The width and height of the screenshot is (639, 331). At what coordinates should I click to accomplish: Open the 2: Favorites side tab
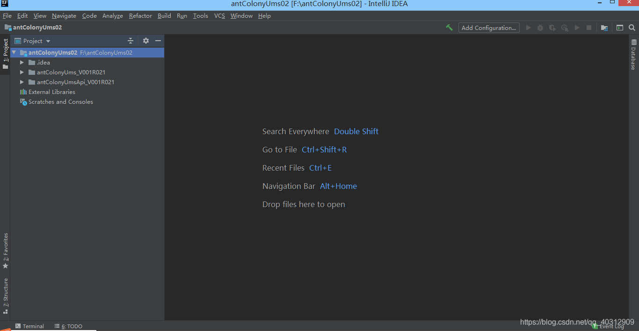[5, 251]
